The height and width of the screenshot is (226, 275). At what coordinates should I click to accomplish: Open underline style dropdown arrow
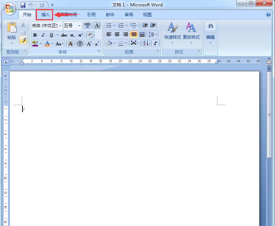(57, 35)
